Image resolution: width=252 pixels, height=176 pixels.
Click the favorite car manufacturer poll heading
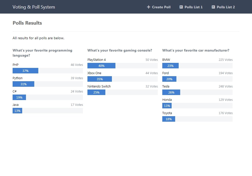tap(196, 50)
